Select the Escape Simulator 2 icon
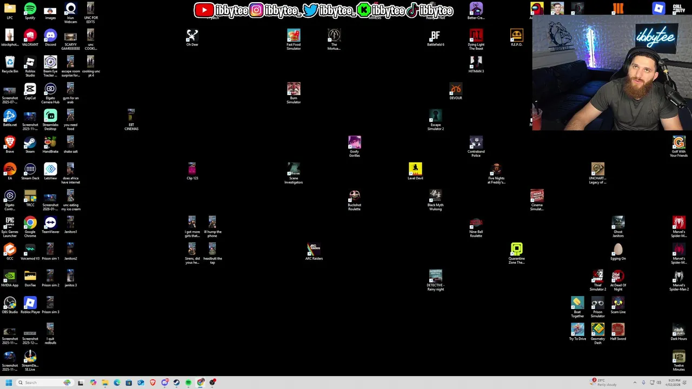This screenshot has height=389, width=692. coord(435,120)
